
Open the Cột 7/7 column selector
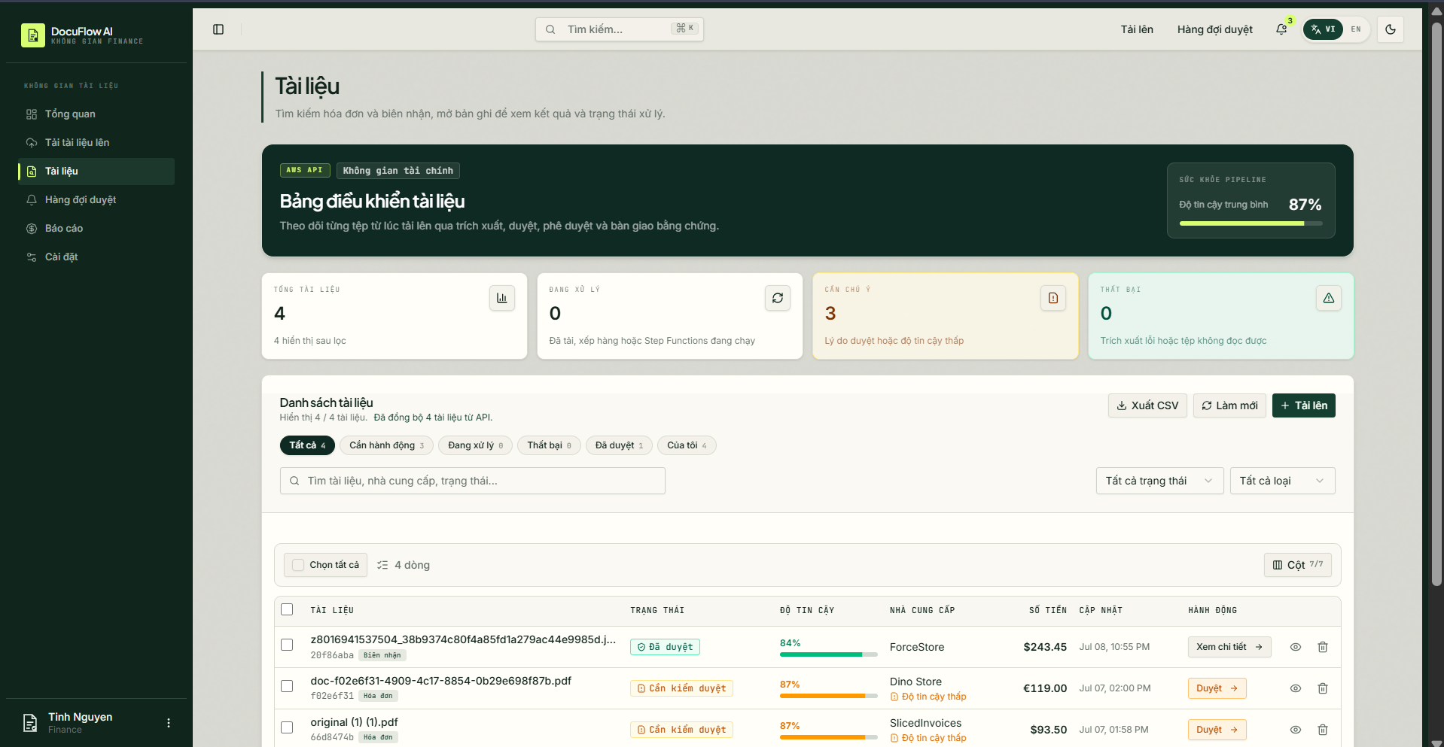1297,565
